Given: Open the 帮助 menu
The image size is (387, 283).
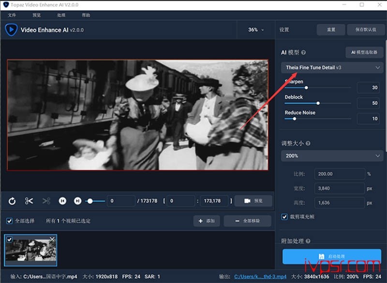Looking at the screenshot, I should click(86, 15).
